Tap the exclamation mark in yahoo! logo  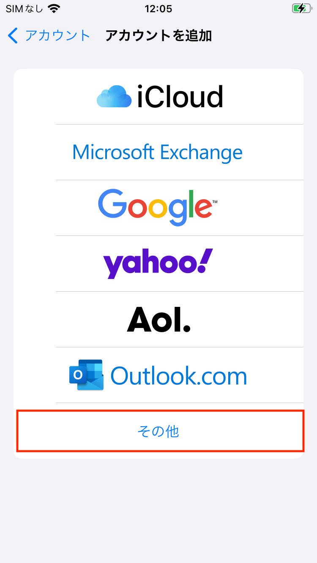click(205, 260)
